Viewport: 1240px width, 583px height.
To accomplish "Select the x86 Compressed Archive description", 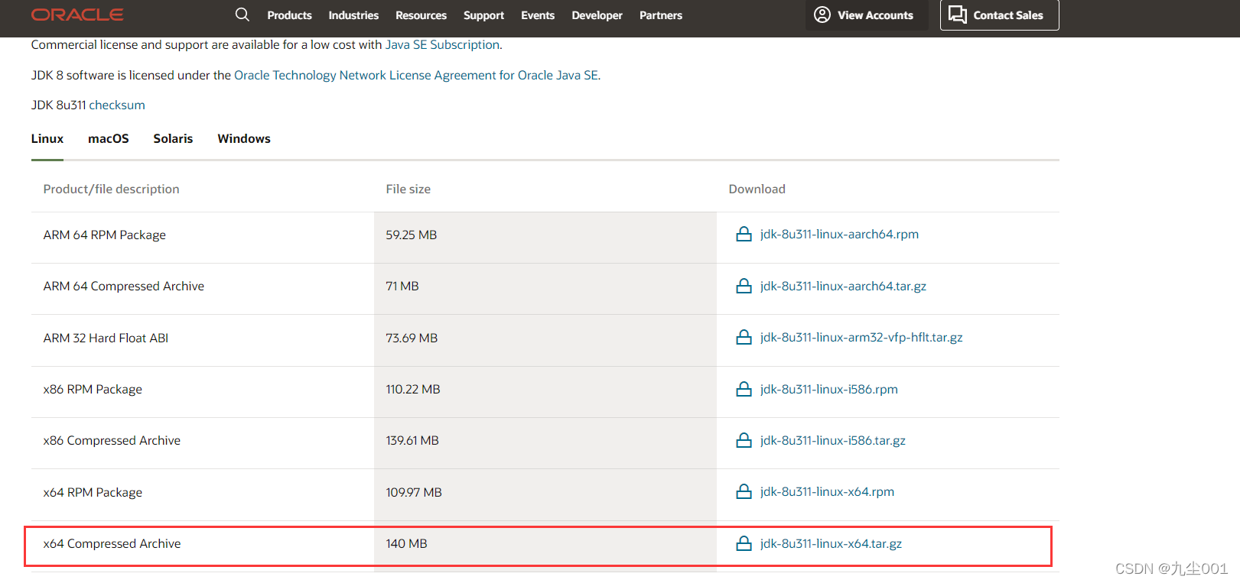I will (x=112, y=440).
